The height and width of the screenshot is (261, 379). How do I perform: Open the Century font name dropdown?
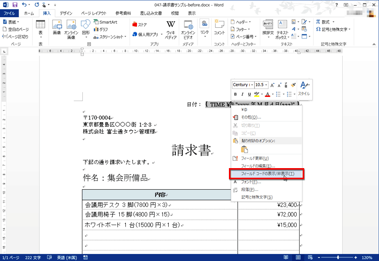(x=252, y=85)
